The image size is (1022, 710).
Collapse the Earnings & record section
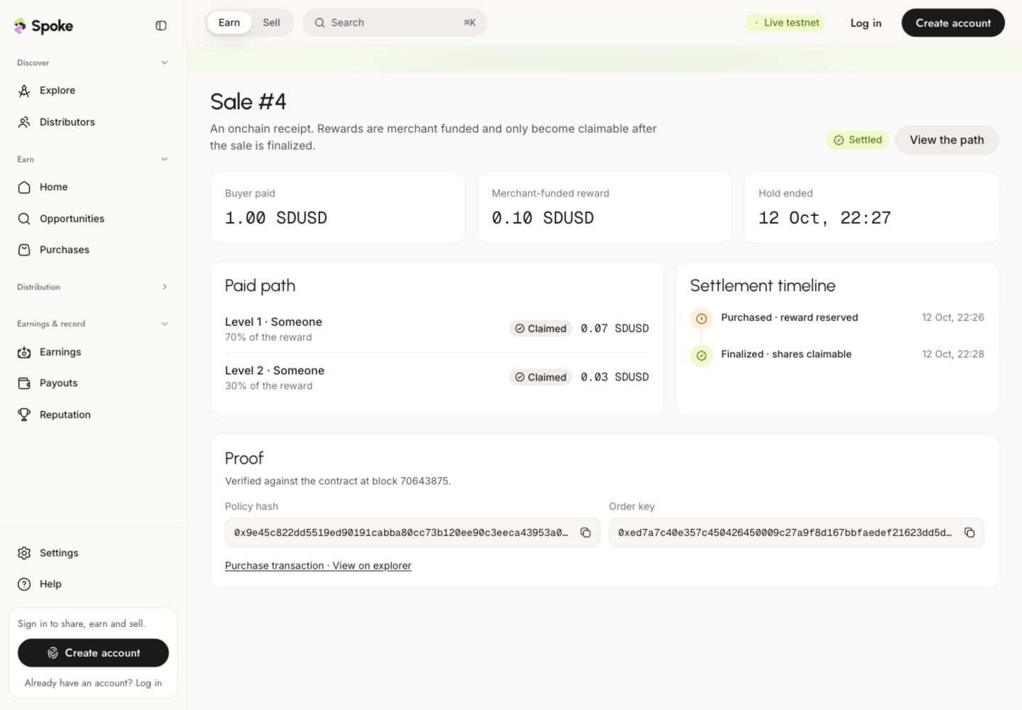pyautogui.click(x=93, y=324)
